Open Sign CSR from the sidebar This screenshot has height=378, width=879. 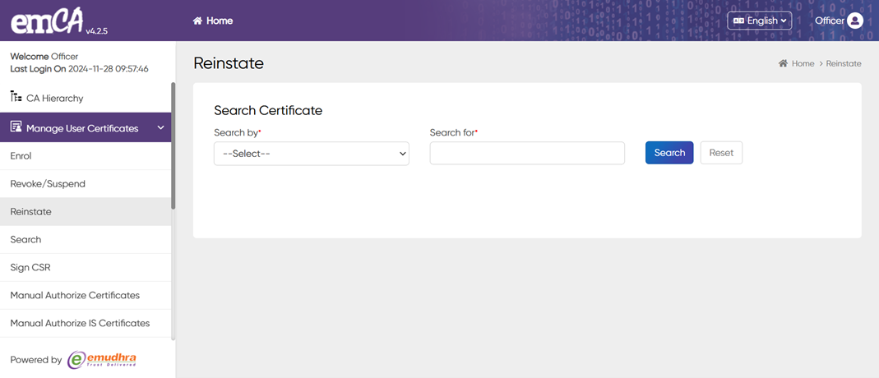click(30, 268)
